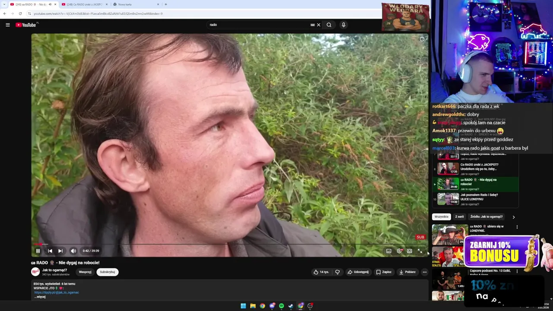Jump to previous video in playlist

coord(50,251)
